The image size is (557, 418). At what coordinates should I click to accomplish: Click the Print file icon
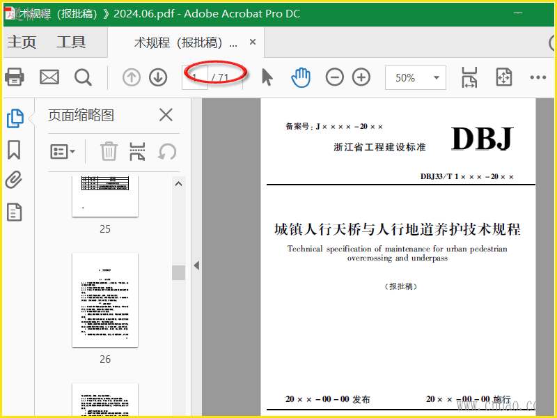14,77
